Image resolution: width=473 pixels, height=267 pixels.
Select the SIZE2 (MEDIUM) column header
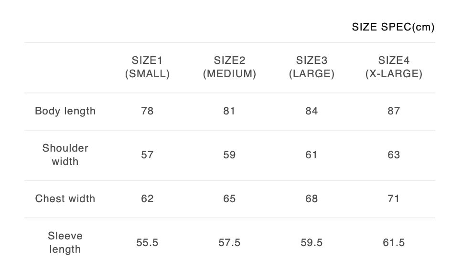pos(229,67)
